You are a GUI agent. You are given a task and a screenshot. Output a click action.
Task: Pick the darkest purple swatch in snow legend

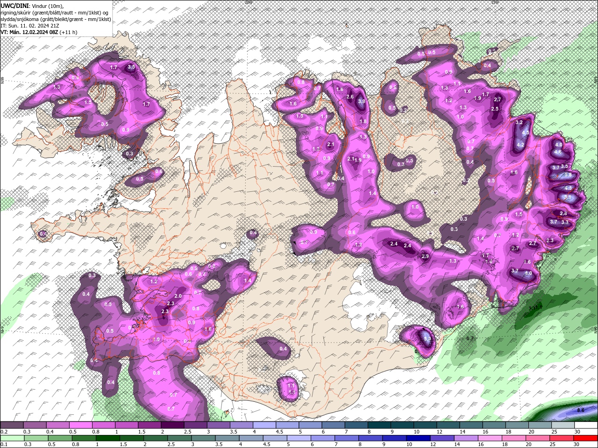click(172, 425)
